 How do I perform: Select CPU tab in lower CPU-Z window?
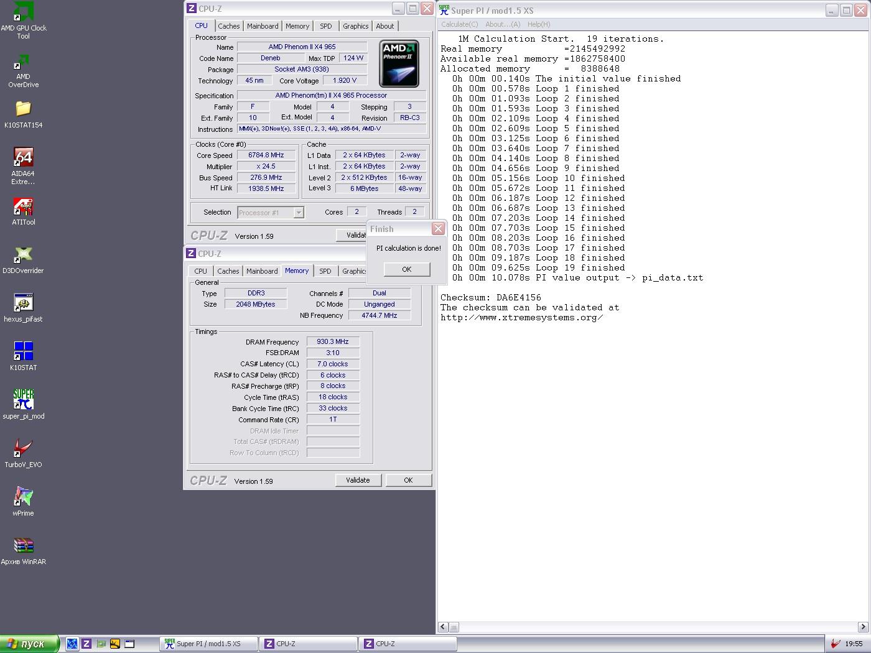[200, 271]
